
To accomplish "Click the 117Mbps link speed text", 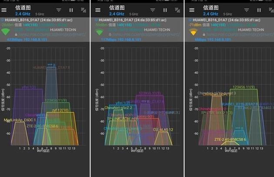I will point(108,40).
